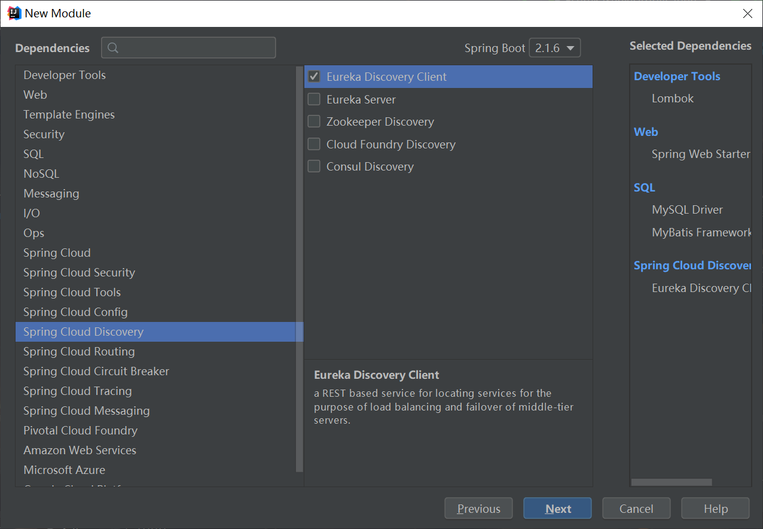763x529 pixels.
Task: Select Spring Cloud Tools category
Action: 155,292
